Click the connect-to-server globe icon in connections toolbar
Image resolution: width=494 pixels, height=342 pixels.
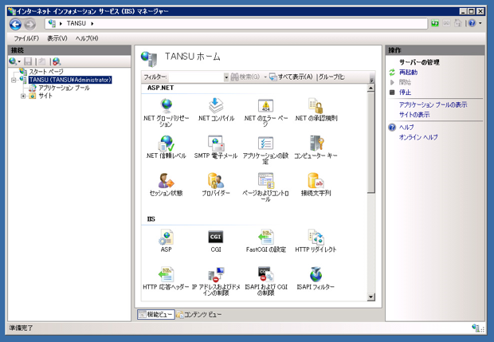(x=13, y=61)
